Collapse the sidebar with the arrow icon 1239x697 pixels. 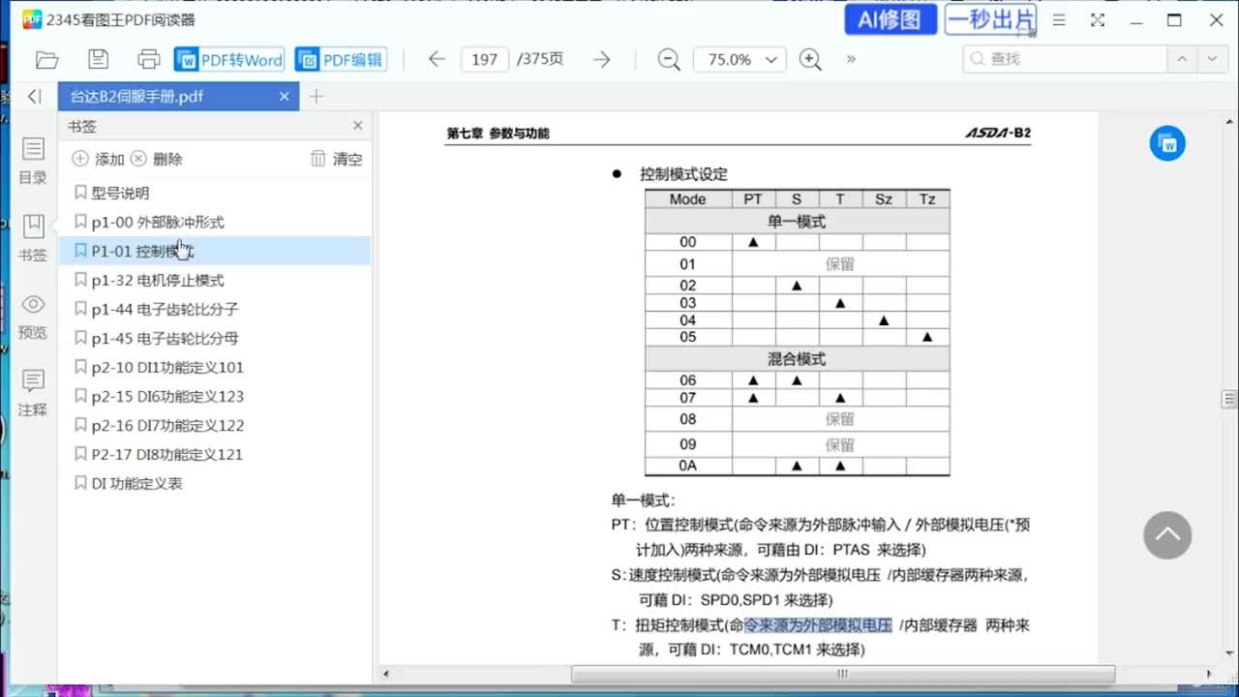coord(34,96)
